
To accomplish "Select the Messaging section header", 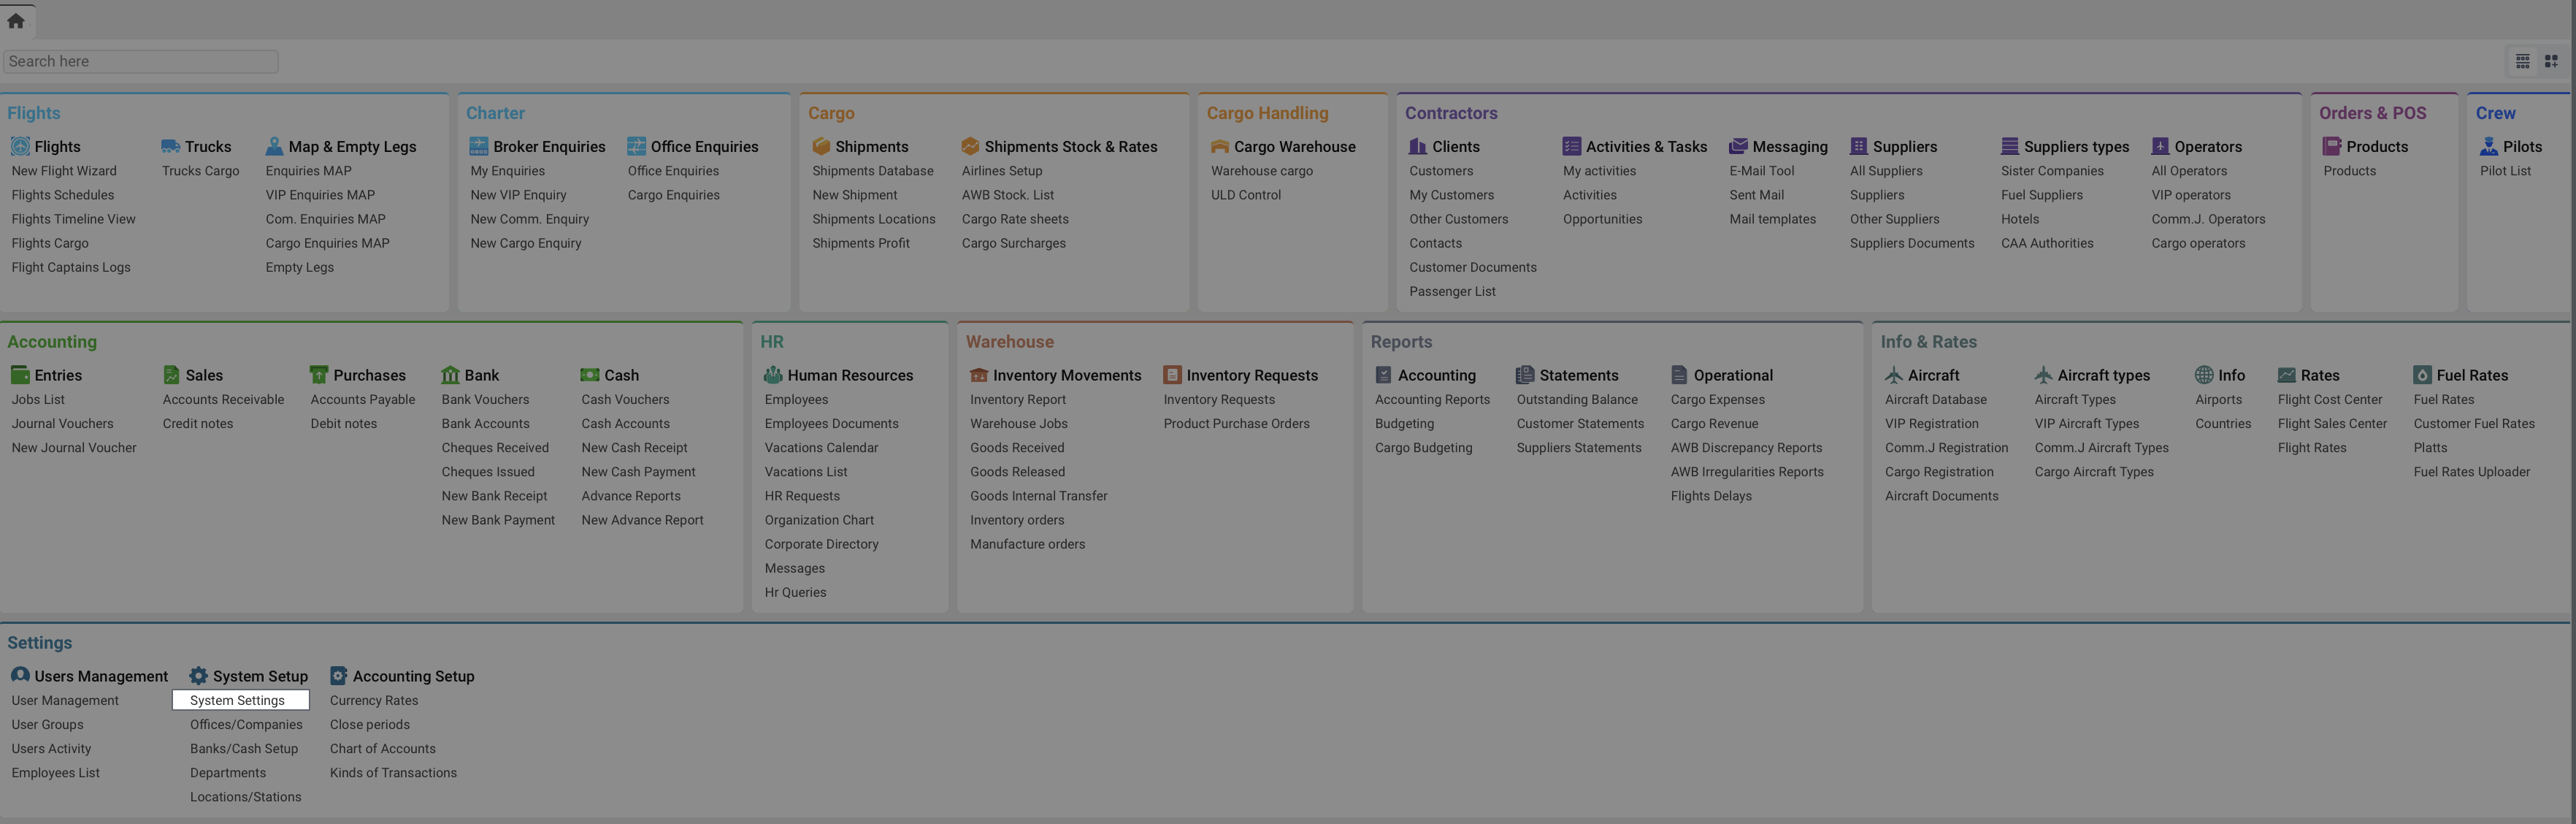I will 1789,146.
